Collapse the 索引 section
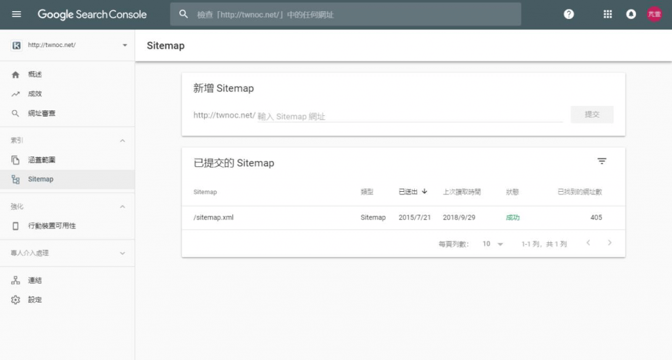672x360 pixels. (x=123, y=141)
